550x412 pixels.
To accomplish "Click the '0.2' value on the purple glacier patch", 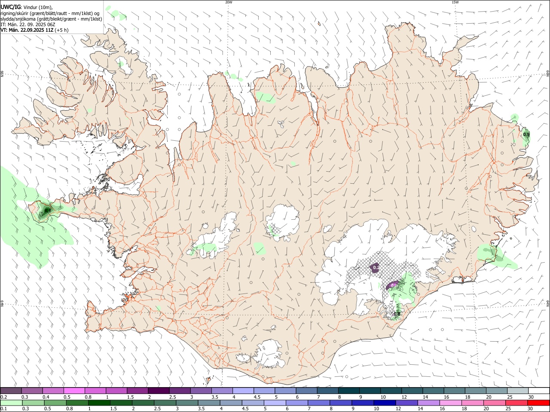I will click(x=376, y=268).
